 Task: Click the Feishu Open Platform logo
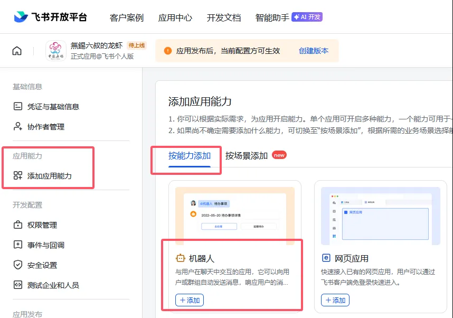tap(50, 17)
